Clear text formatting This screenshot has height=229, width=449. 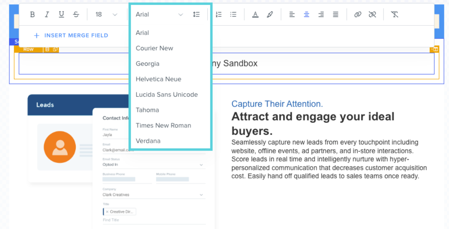[x=394, y=14]
